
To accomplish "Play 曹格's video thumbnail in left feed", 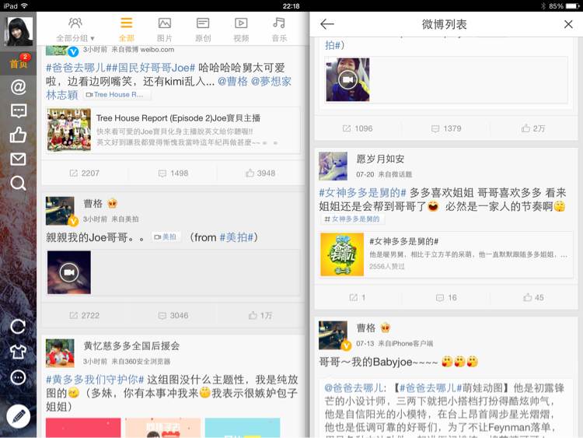I will click(69, 272).
